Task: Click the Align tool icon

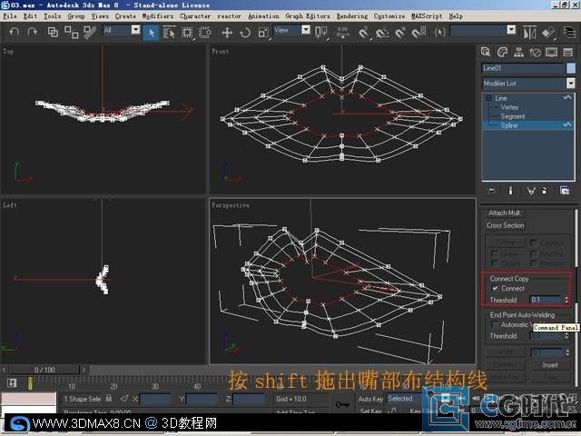Action: (548, 33)
